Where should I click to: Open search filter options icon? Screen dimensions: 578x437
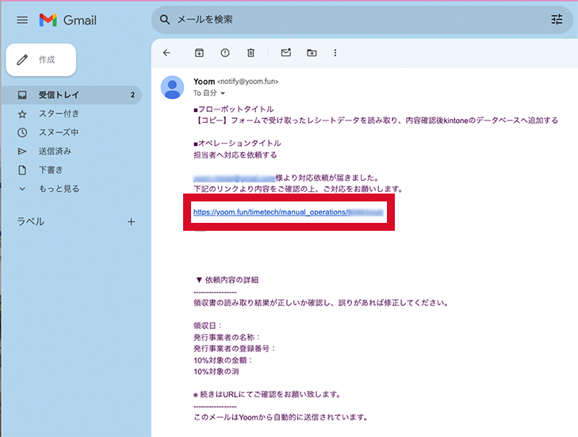(x=557, y=20)
